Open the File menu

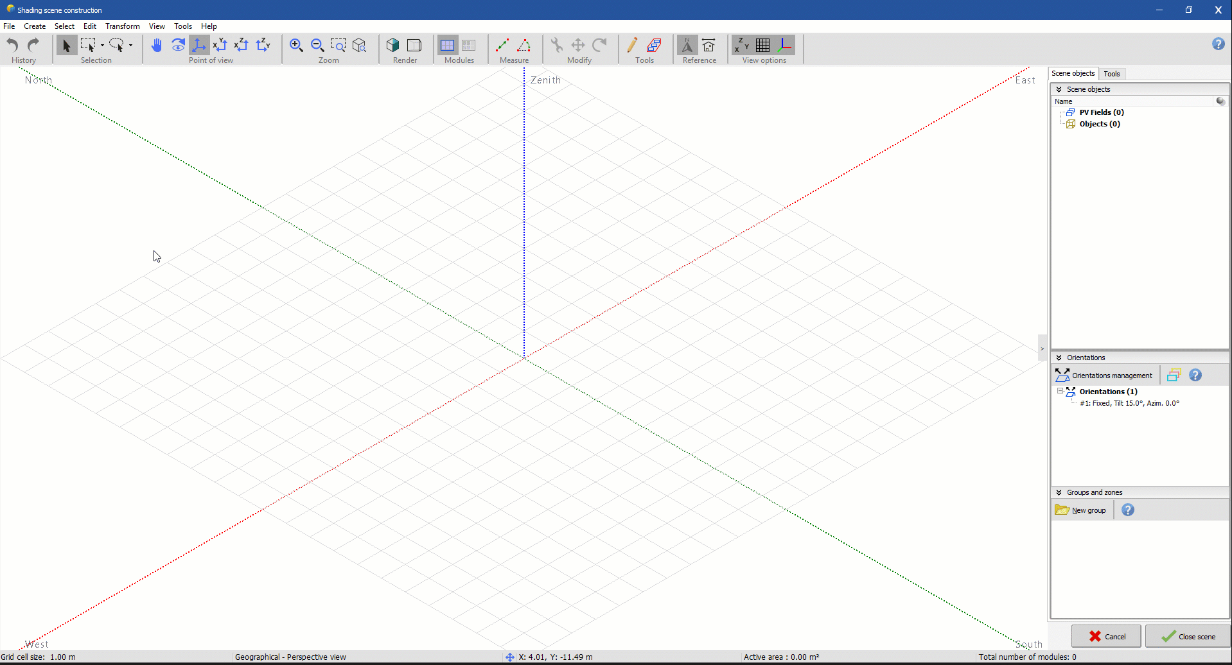(9, 26)
